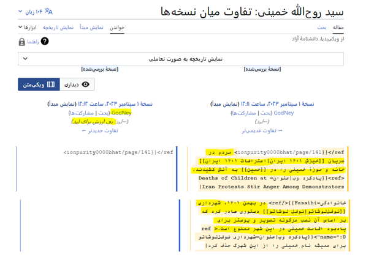
Task: Click the page protection lock icon
Action: point(21,42)
